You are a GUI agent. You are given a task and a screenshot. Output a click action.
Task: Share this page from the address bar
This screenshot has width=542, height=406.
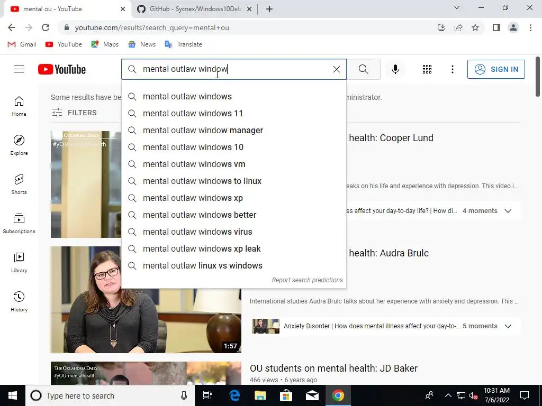[458, 27]
